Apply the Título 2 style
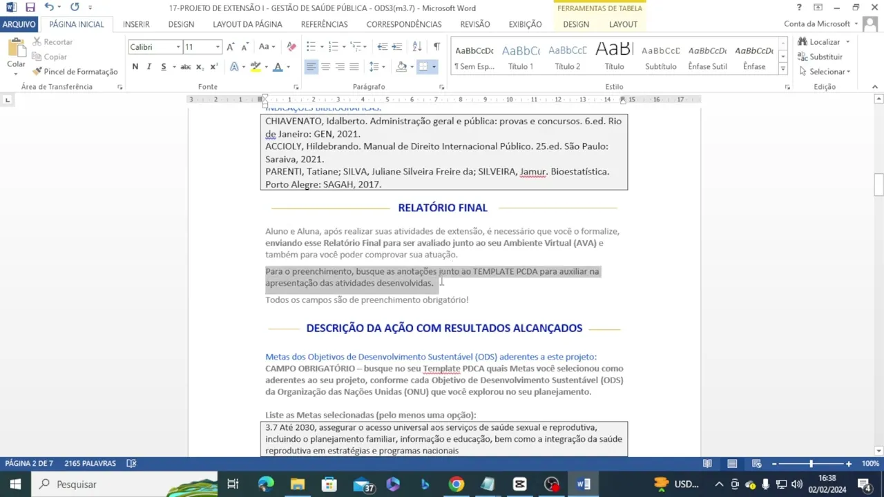Screen dimensions: 884x497 point(568,57)
